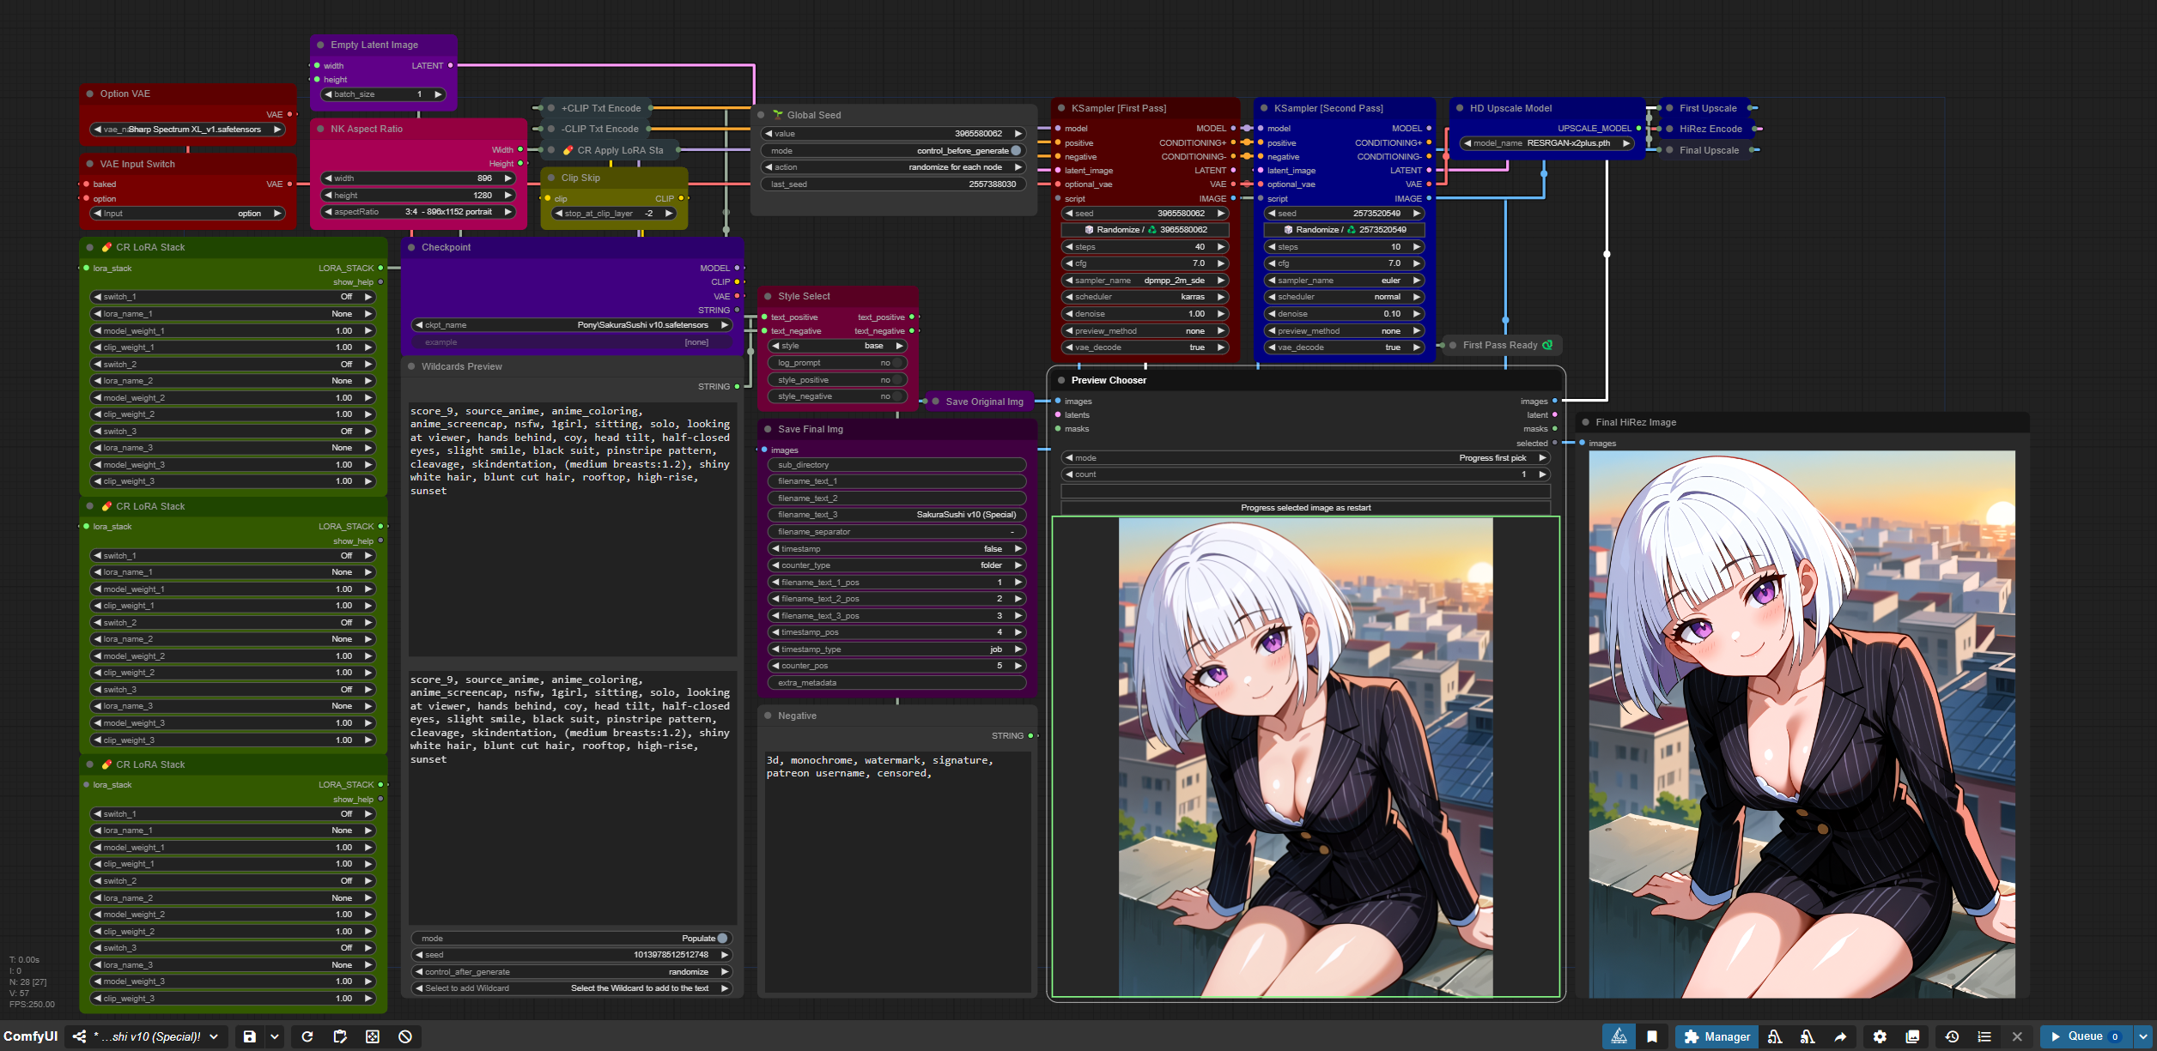Open the workflow name dropdown
Screen dimensions: 2157x1051
[214, 1036]
